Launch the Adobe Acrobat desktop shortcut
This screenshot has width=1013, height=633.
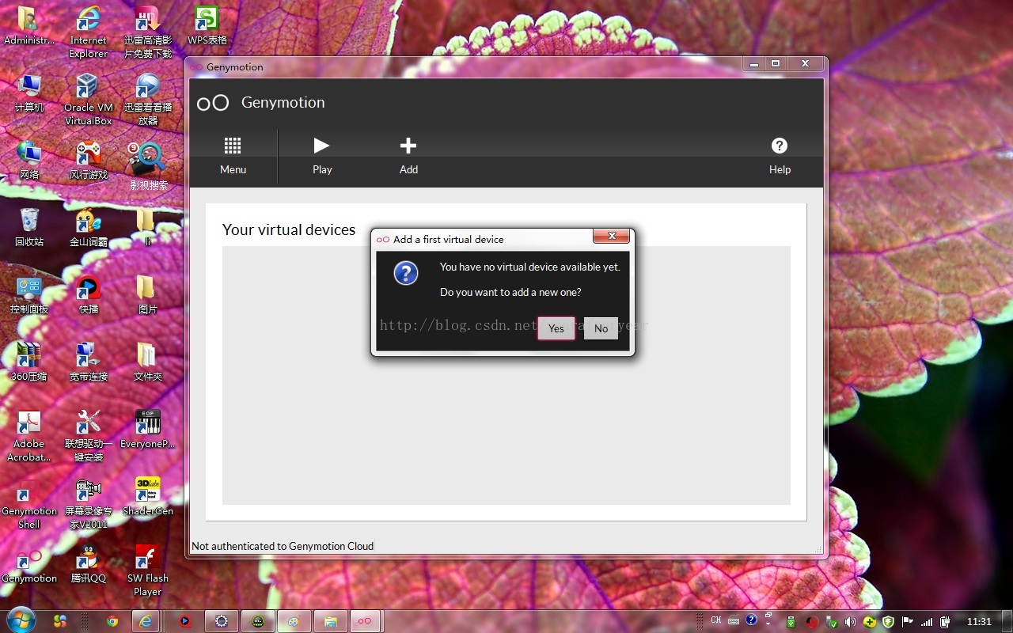(x=28, y=436)
